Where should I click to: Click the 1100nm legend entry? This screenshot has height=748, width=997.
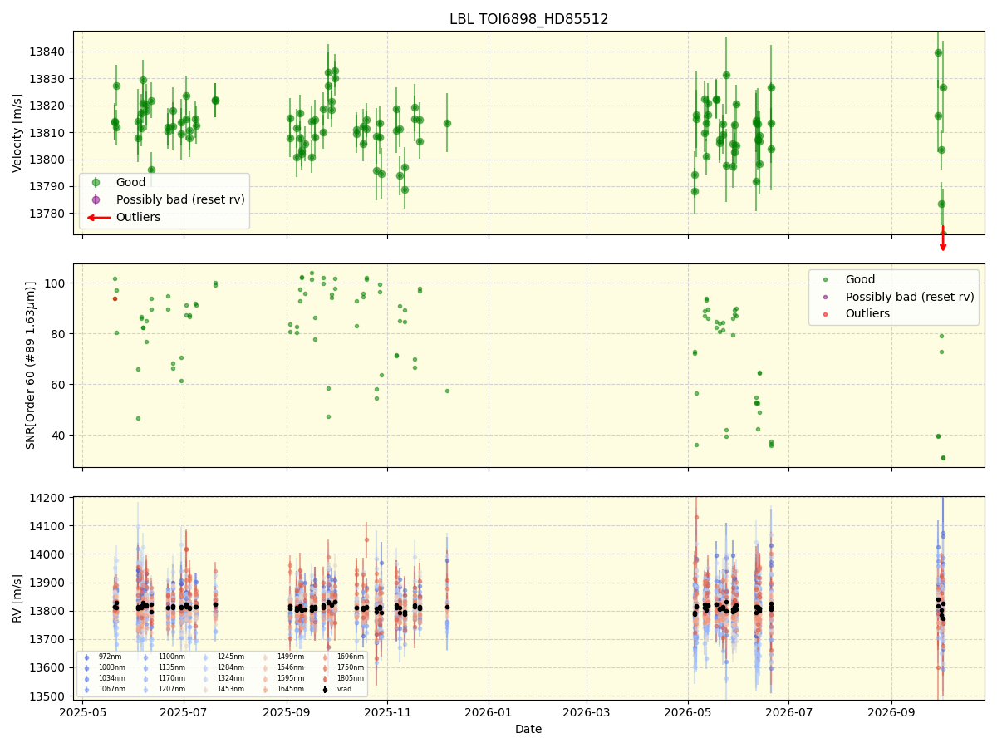(172, 657)
